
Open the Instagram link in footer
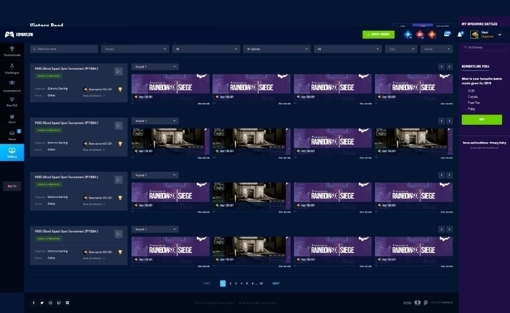(x=50, y=303)
